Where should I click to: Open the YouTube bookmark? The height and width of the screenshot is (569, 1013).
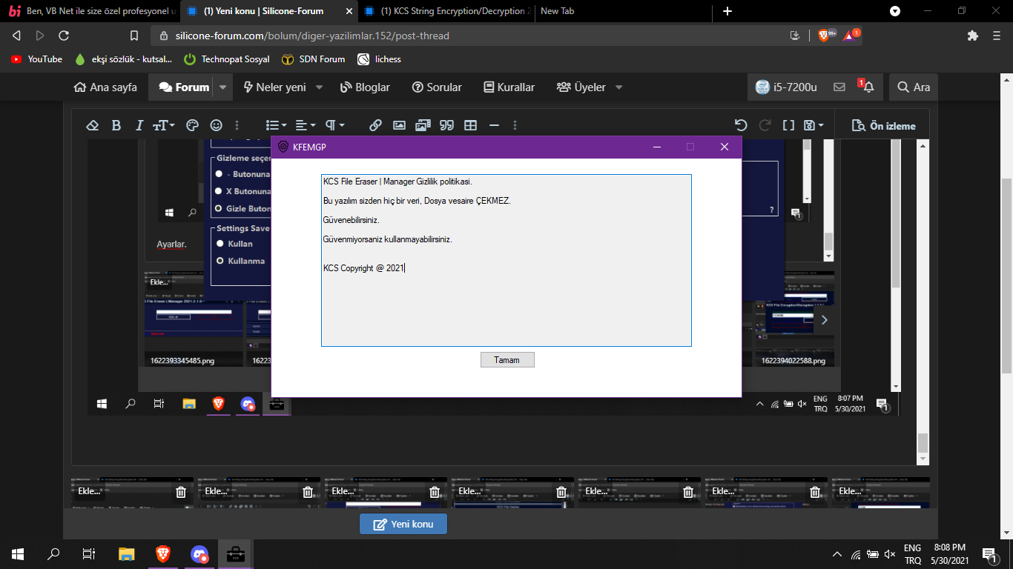click(36, 59)
